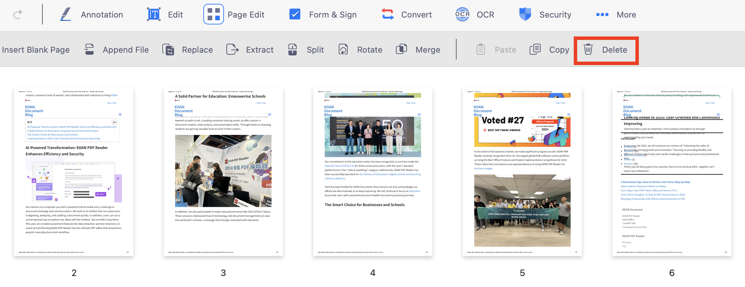Select page 3 thumbnail with booth photo
The height and width of the screenshot is (287, 745).
pos(223,172)
